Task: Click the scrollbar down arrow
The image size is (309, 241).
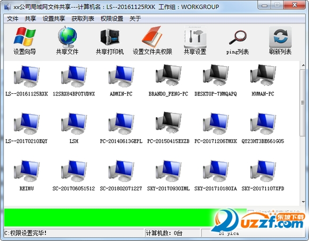Action: (303, 202)
